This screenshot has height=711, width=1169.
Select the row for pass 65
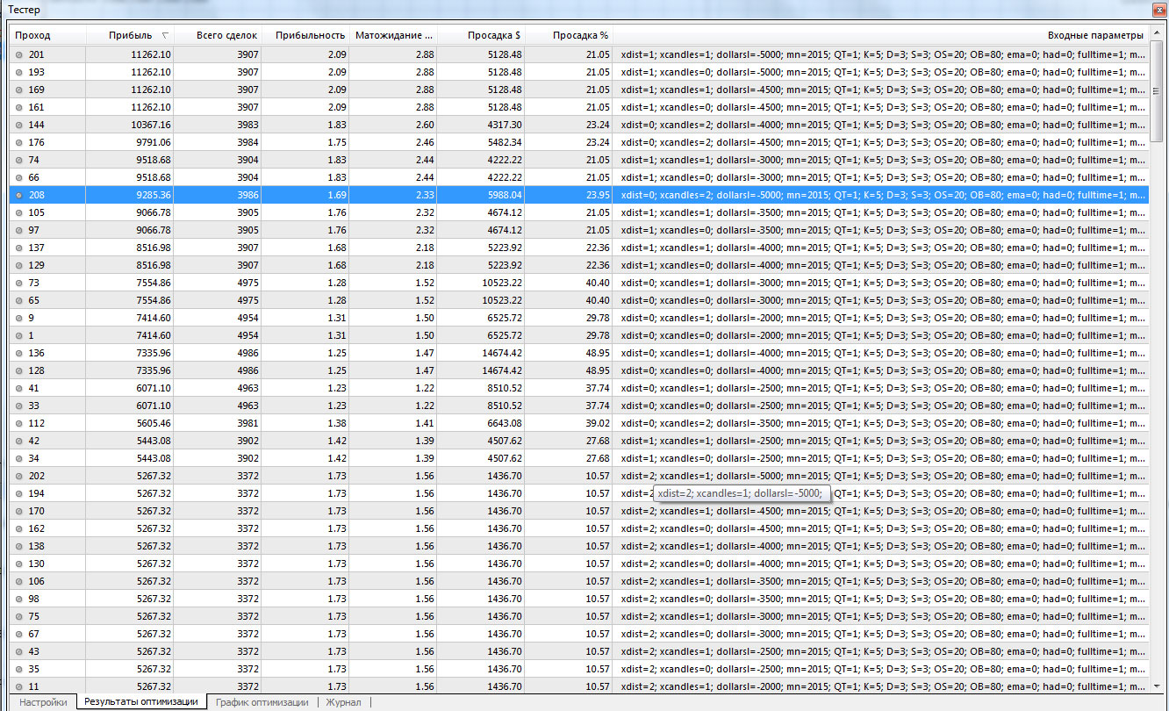[579, 300]
